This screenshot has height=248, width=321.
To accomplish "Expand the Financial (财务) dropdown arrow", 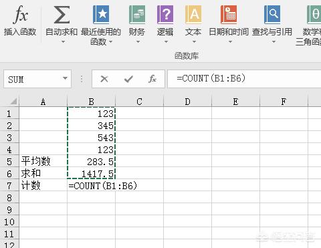I will point(138,41).
